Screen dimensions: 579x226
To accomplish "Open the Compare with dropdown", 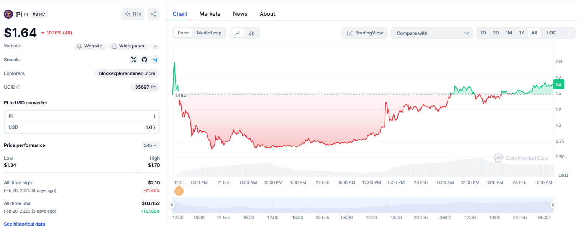I will 432,33.
